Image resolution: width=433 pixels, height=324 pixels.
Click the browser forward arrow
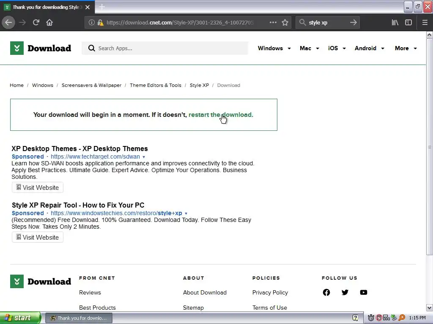pos(22,22)
